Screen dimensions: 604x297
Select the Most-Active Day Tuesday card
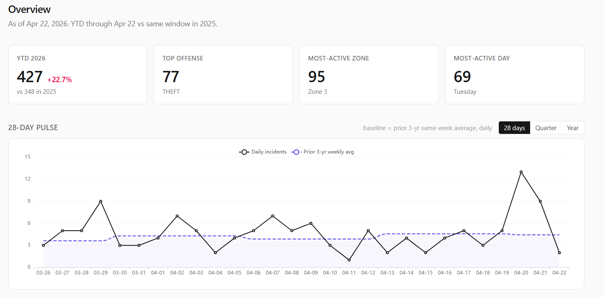(x=514, y=75)
